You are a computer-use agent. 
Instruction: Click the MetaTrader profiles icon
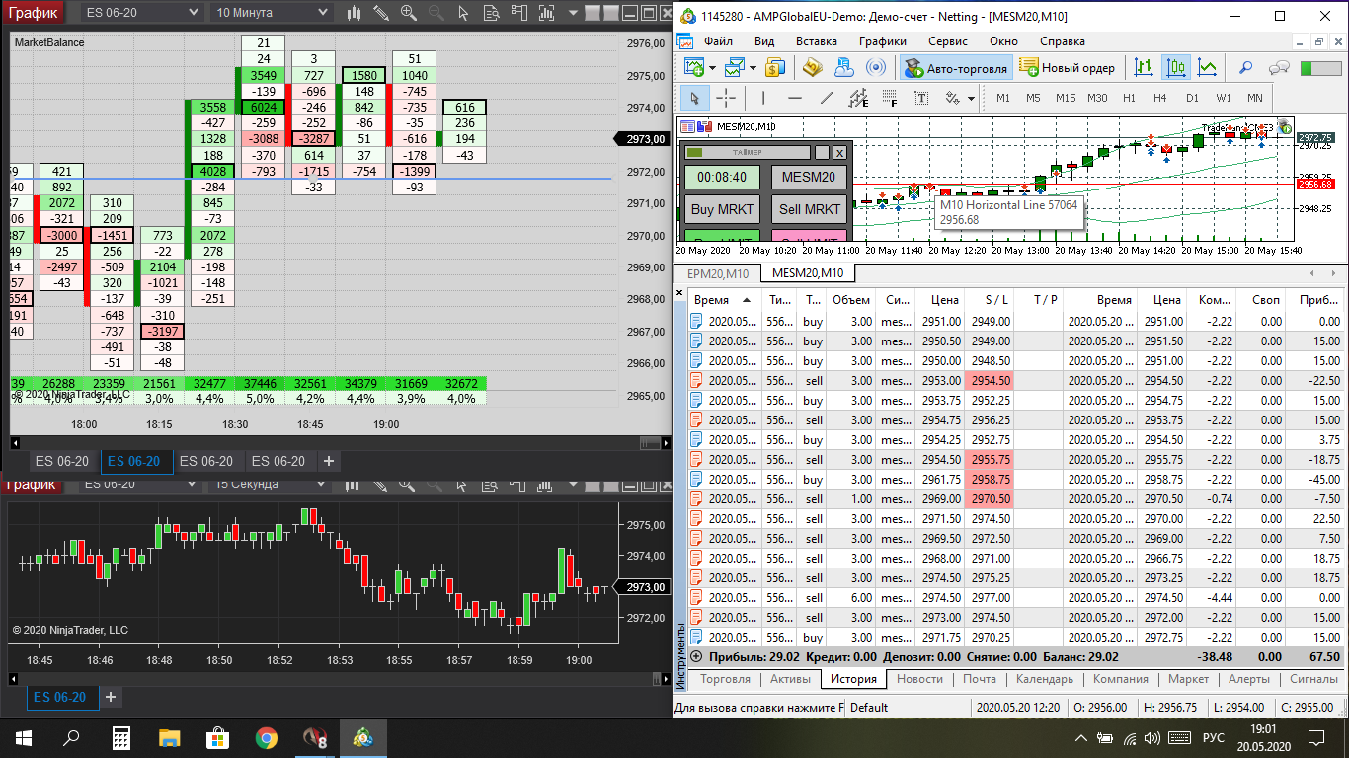pos(735,68)
